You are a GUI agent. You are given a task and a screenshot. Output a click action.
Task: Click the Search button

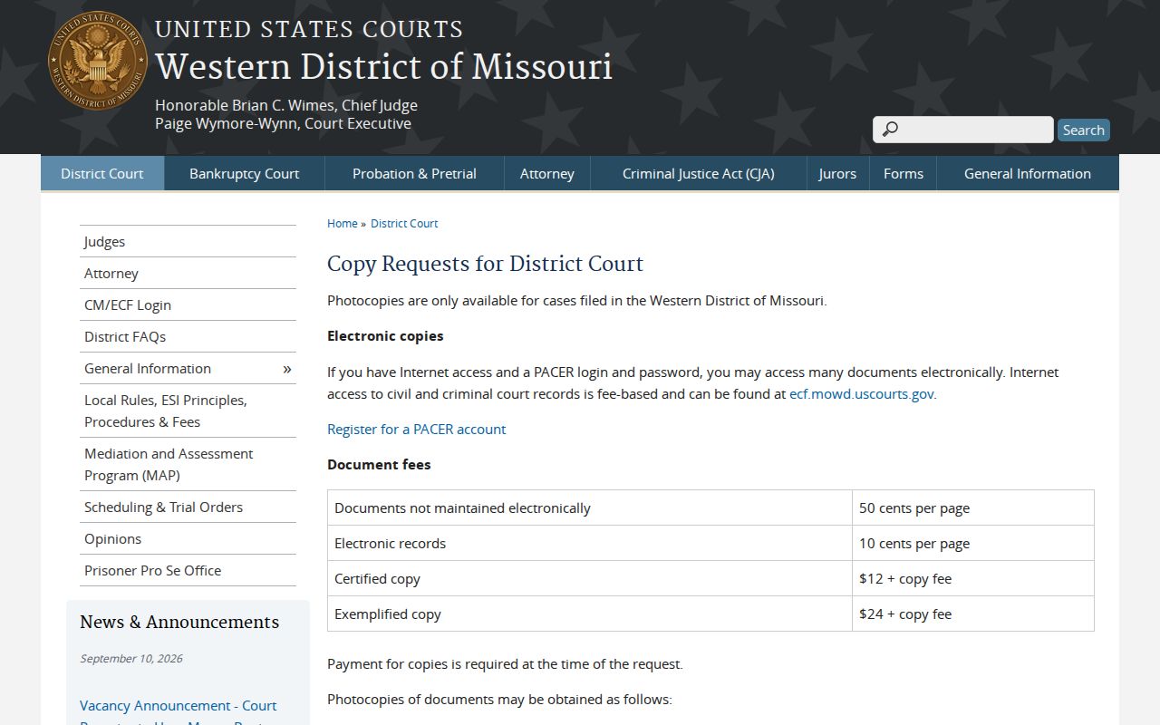click(x=1083, y=130)
